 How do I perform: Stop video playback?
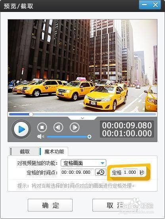click(42, 127)
